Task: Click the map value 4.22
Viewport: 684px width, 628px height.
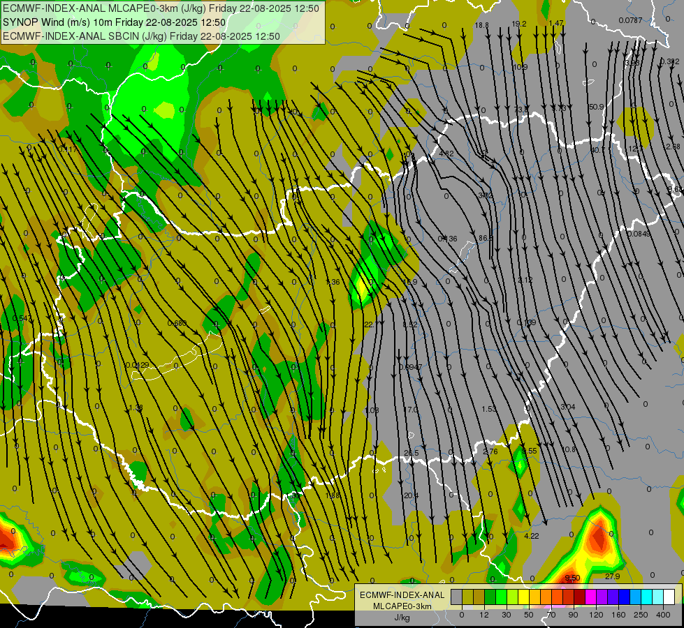Action: (x=531, y=536)
